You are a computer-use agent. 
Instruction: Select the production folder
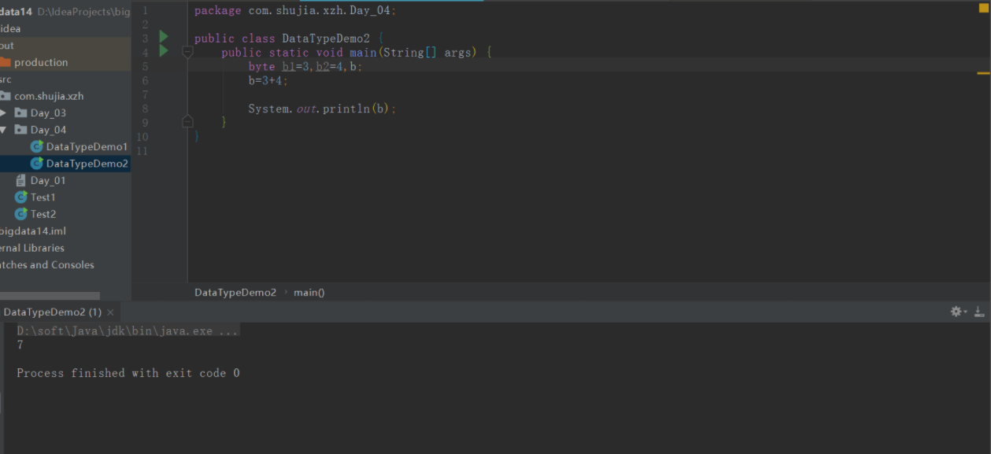pos(41,62)
